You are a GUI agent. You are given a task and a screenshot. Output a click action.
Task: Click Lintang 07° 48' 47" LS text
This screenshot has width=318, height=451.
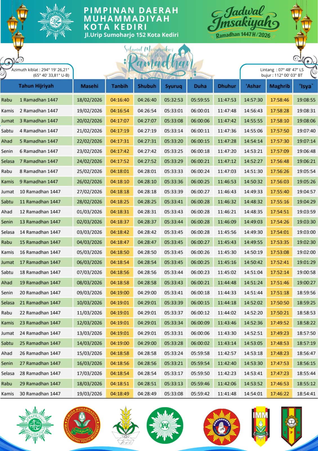click(282, 70)
